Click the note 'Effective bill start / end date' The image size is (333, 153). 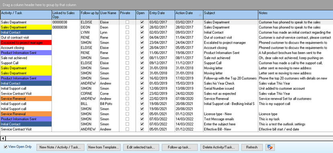click(295, 129)
